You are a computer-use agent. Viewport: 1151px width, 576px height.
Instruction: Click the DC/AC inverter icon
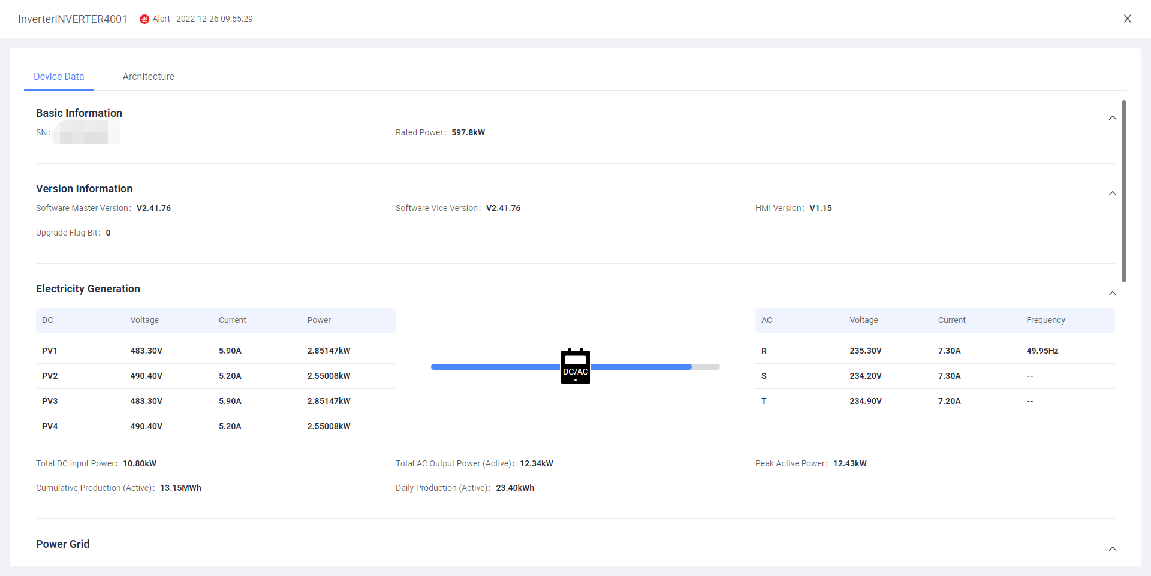click(x=575, y=366)
